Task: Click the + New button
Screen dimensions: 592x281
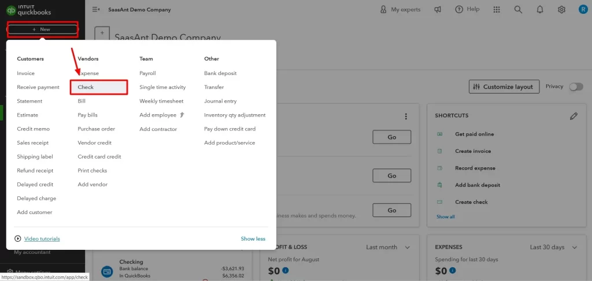Action: pyautogui.click(x=42, y=29)
